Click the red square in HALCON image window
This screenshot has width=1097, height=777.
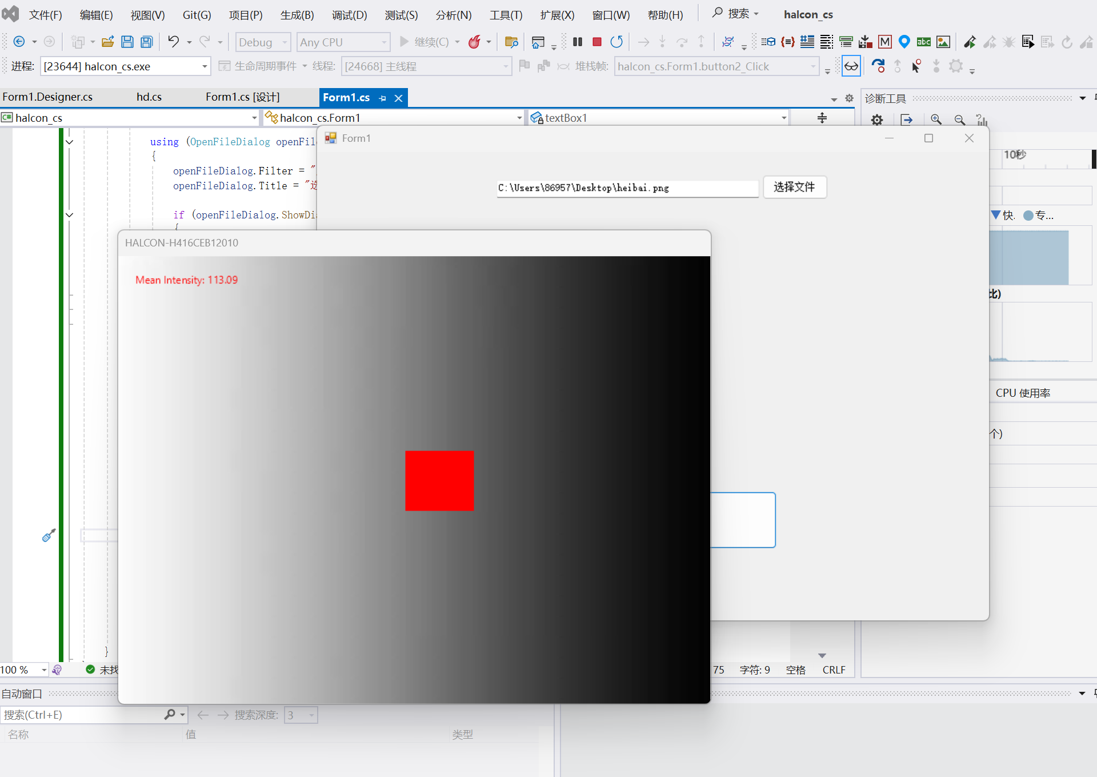439,480
